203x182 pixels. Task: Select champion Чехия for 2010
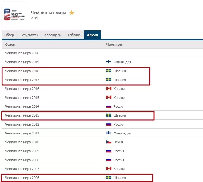(x=118, y=142)
